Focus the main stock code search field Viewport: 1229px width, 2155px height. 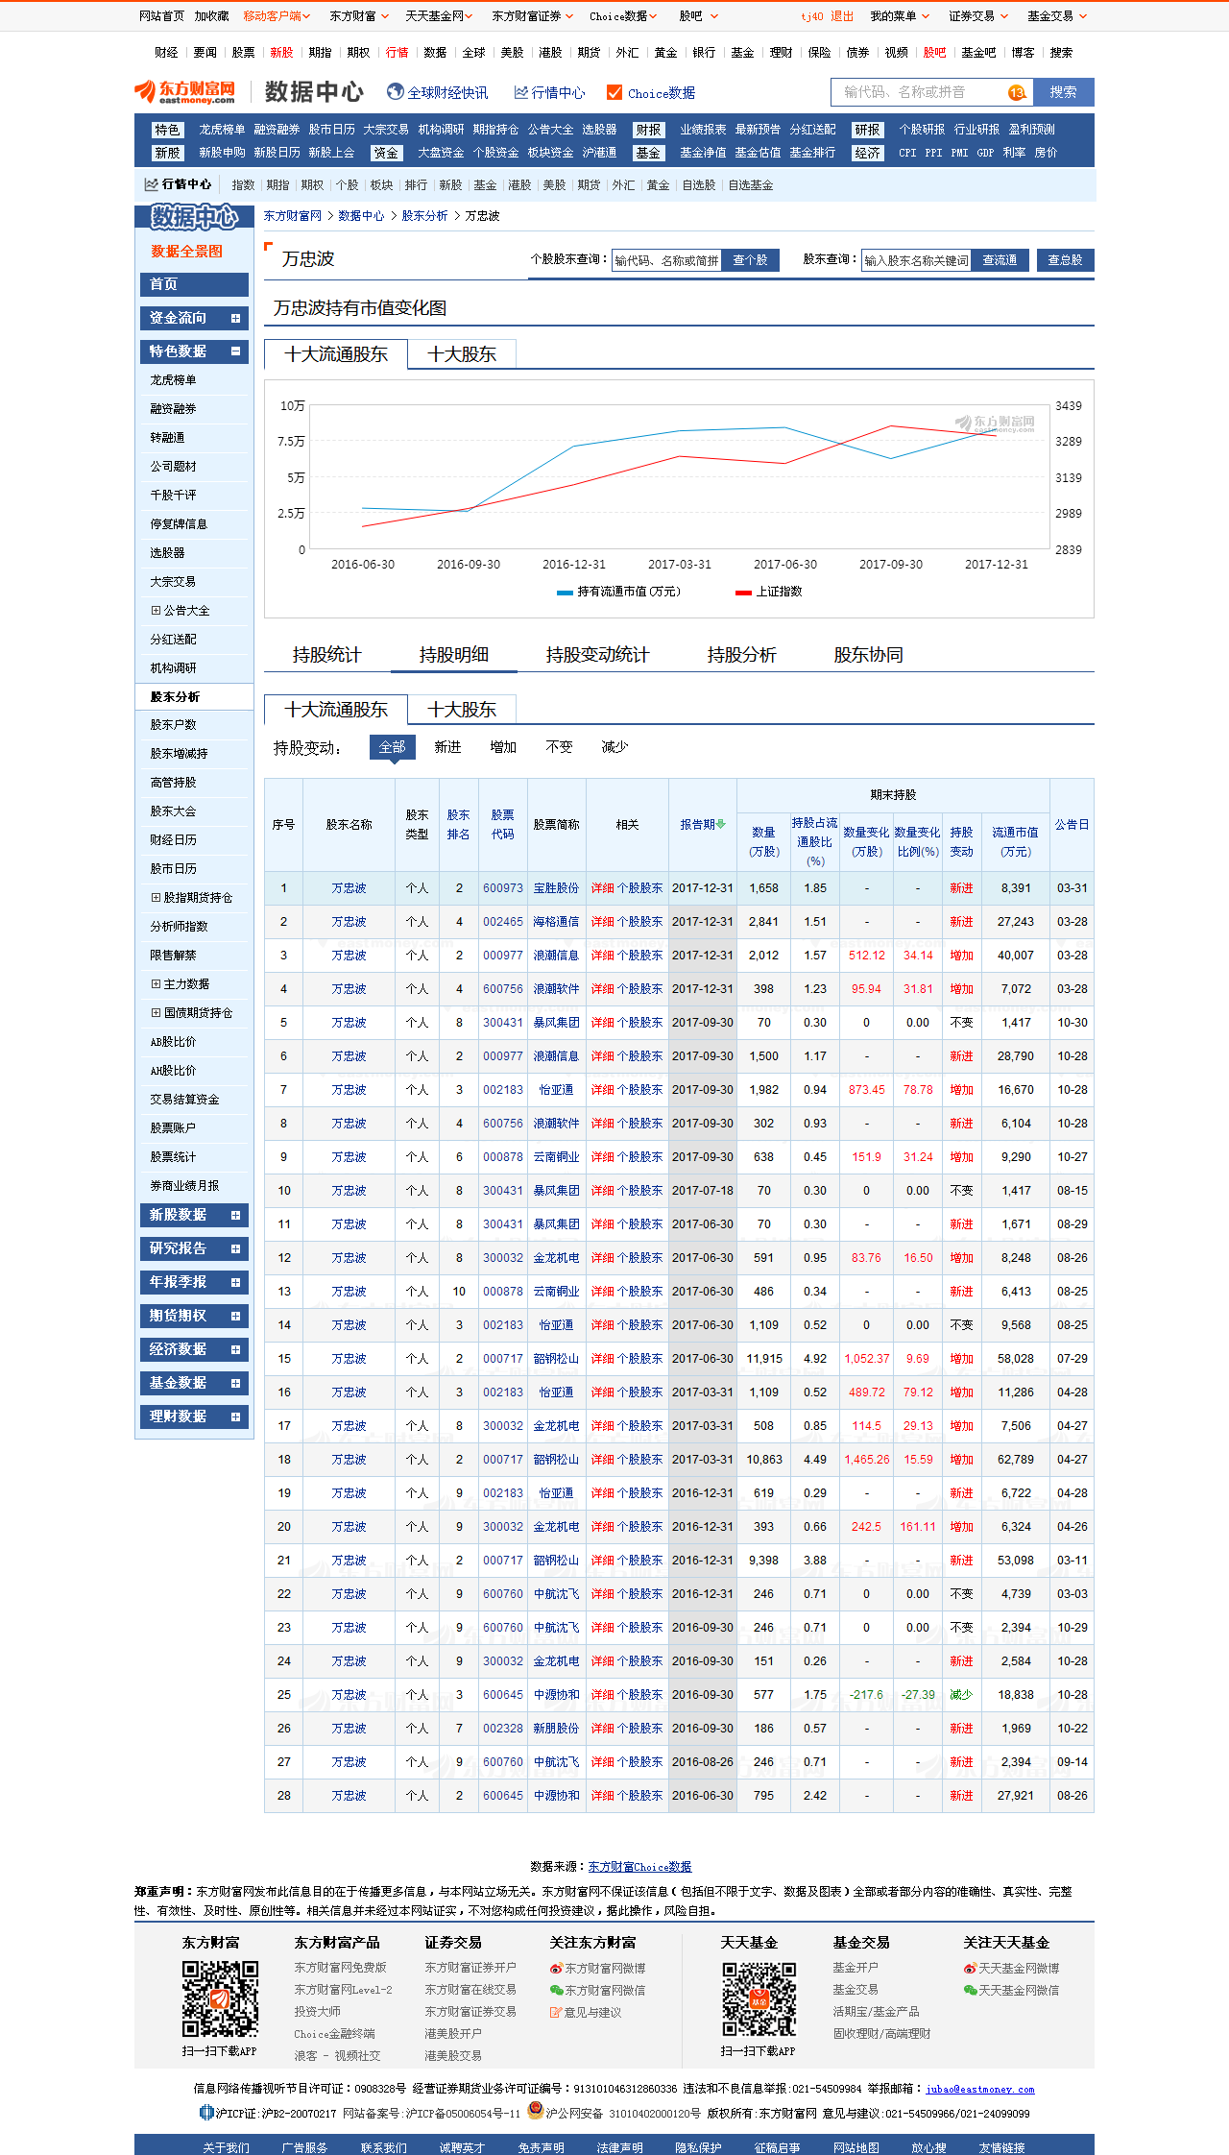(931, 92)
